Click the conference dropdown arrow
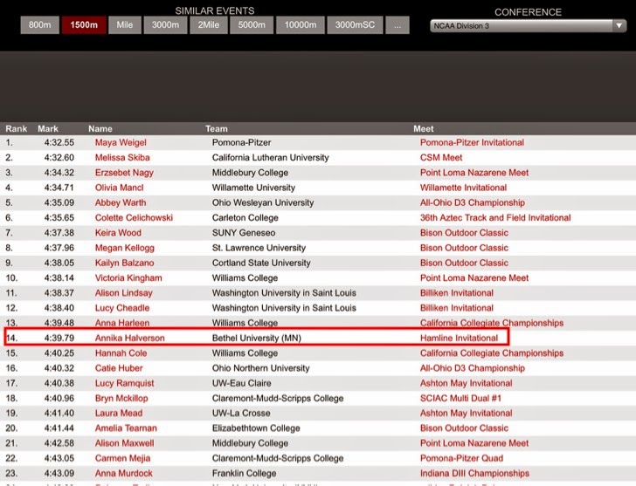This screenshot has width=636, height=486. click(x=619, y=26)
